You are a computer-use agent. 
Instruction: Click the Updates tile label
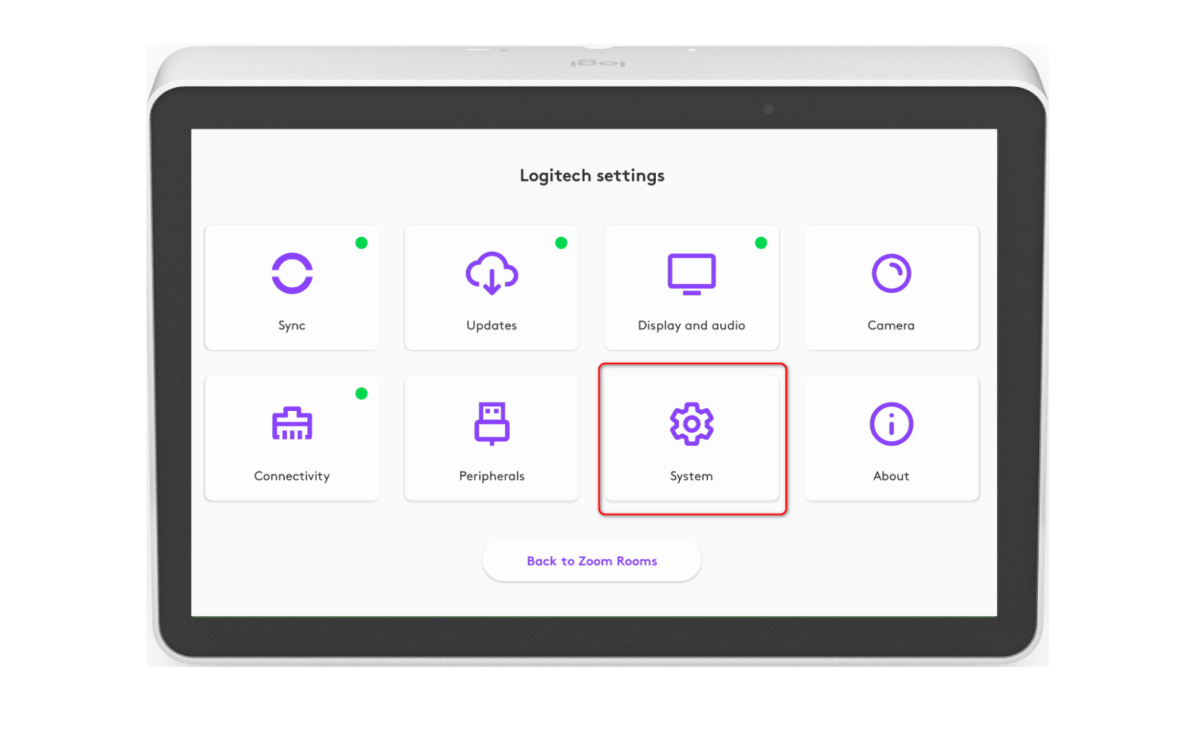click(491, 325)
